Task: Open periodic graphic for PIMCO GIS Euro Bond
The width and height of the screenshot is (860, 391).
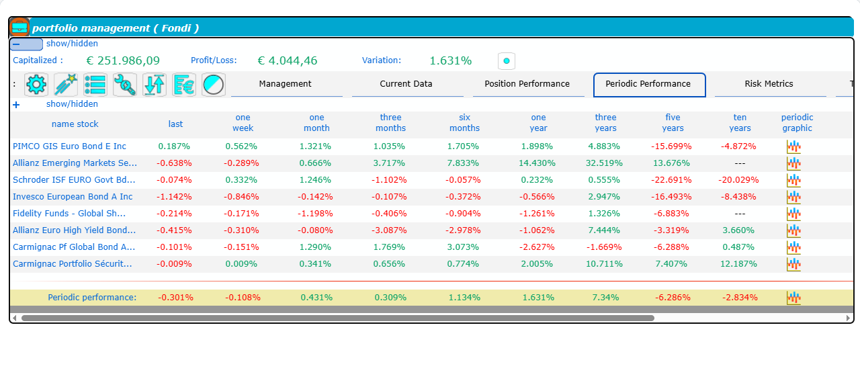Action: [793, 146]
